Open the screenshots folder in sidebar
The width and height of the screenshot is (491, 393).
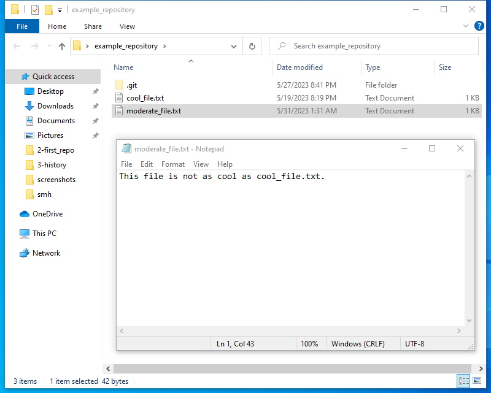[x=56, y=180]
